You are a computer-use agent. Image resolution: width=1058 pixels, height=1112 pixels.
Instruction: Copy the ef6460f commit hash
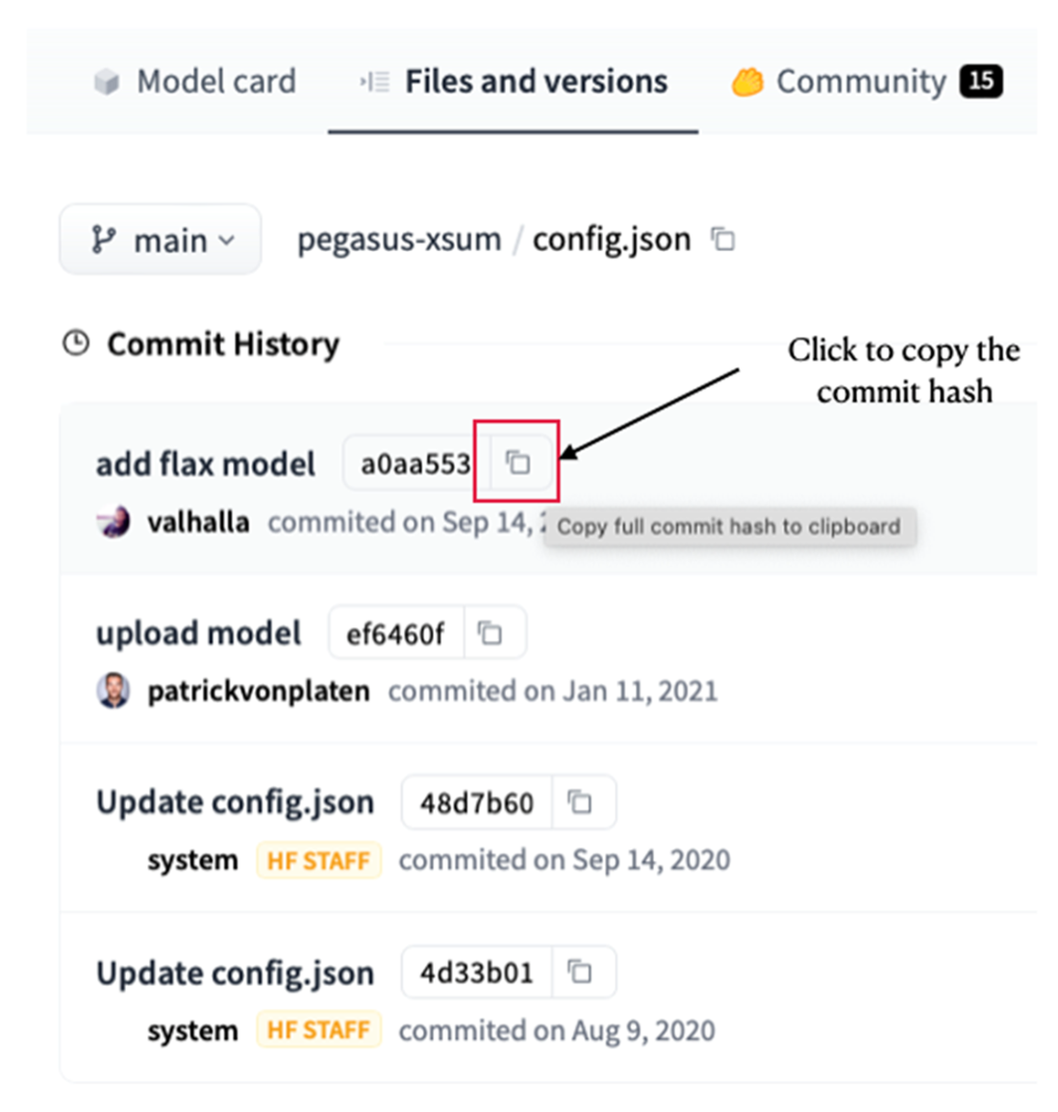pyautogui.click(x=491, y=633)
